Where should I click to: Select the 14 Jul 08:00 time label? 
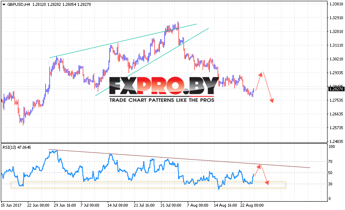pos(117,205)
